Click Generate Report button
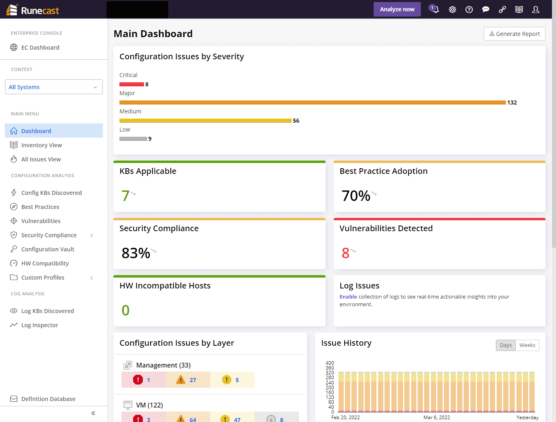Viewport: 556px width, 422px height. (514, 34)
